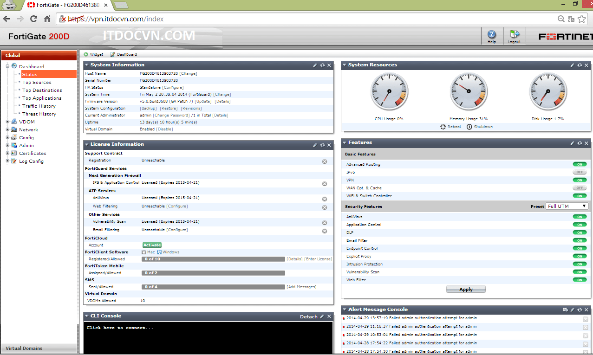This screenshot has width=593, height=355.
Task: Turn off the VPN feature switch
Action: point(580,180)
